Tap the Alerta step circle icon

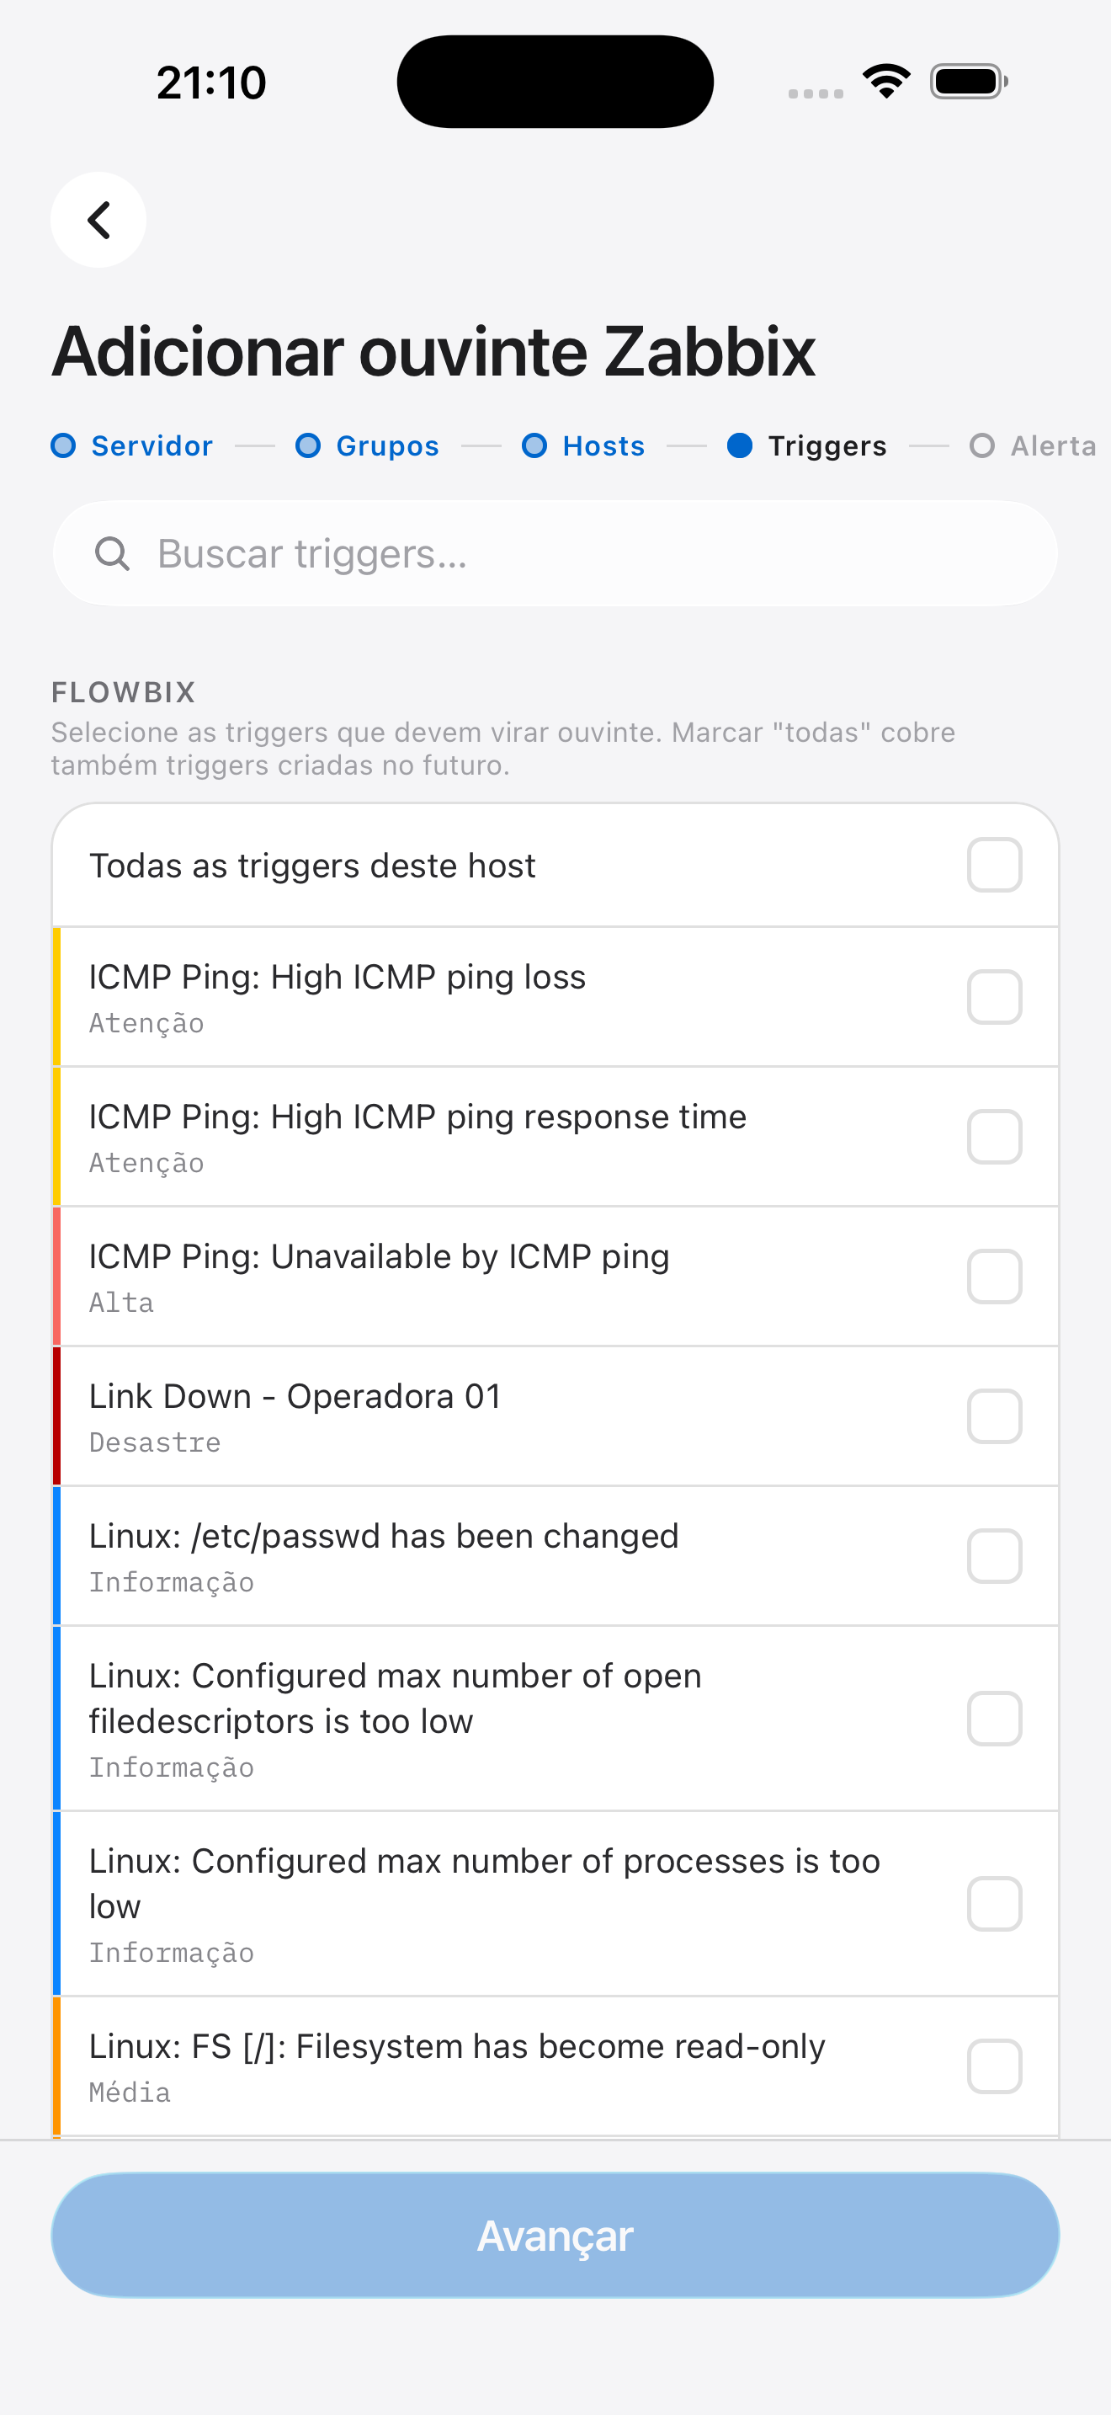click(981, 446)
